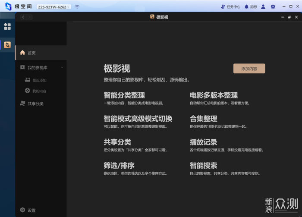
Task: Click the 我的影视库 video library icon
Action: 23,68
